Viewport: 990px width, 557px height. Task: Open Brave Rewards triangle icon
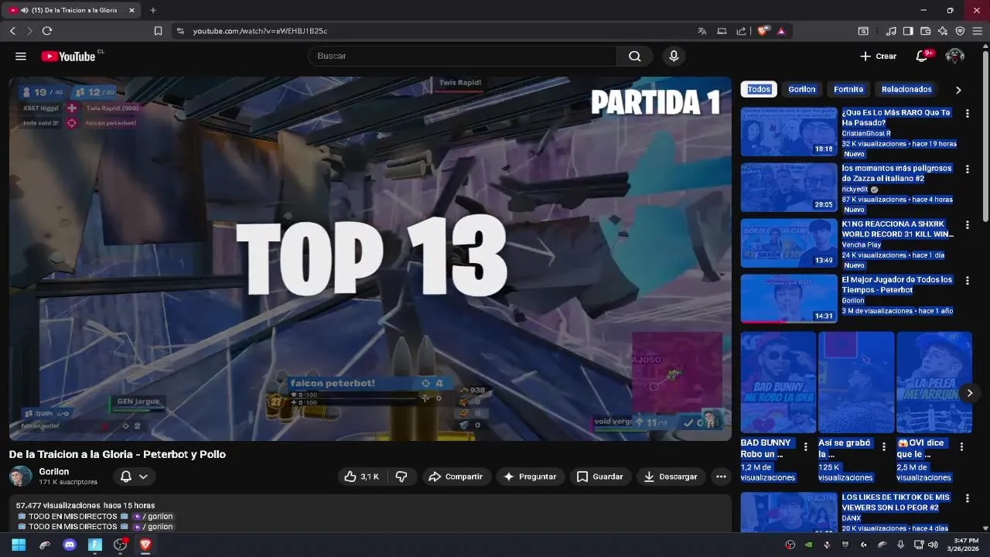[x=781, y=31]
